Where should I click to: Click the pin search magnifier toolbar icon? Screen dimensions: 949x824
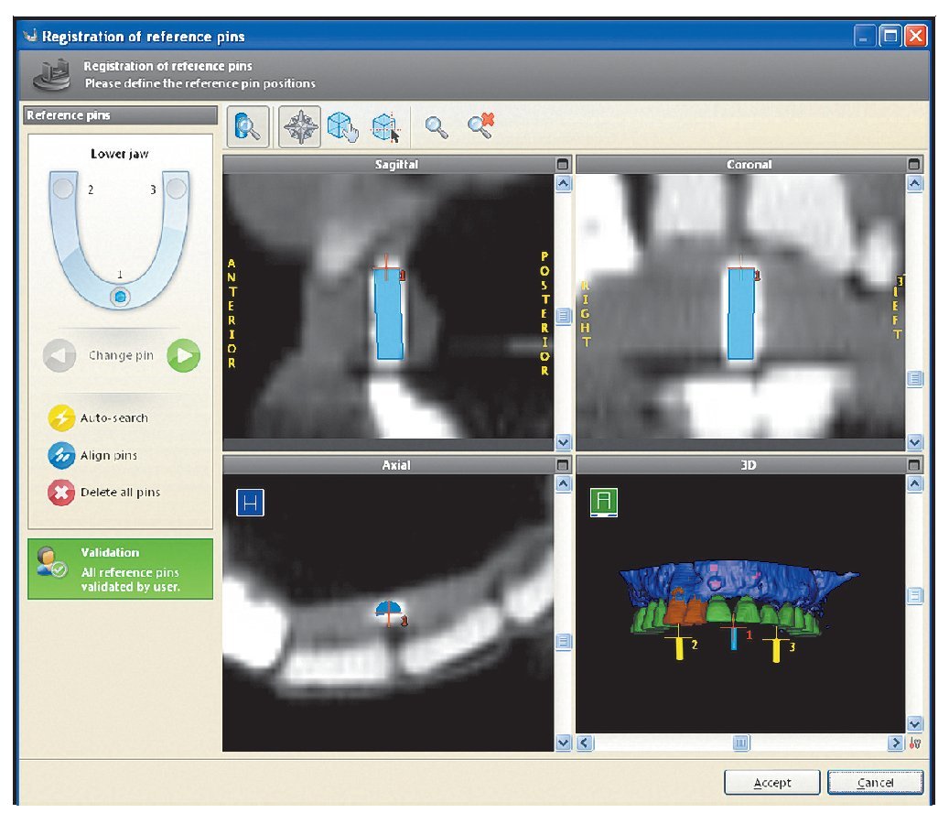246,127
